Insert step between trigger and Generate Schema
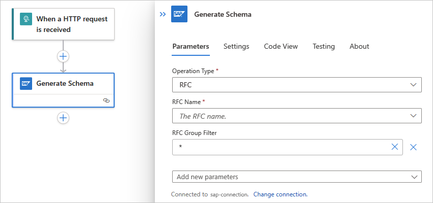433x203 pixels. click(x=63, y=56)
